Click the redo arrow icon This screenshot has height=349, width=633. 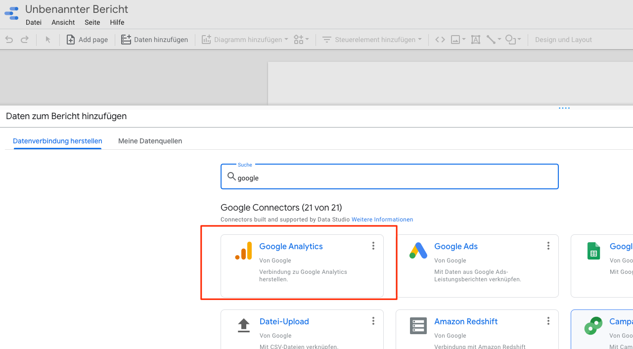(24, 40)
